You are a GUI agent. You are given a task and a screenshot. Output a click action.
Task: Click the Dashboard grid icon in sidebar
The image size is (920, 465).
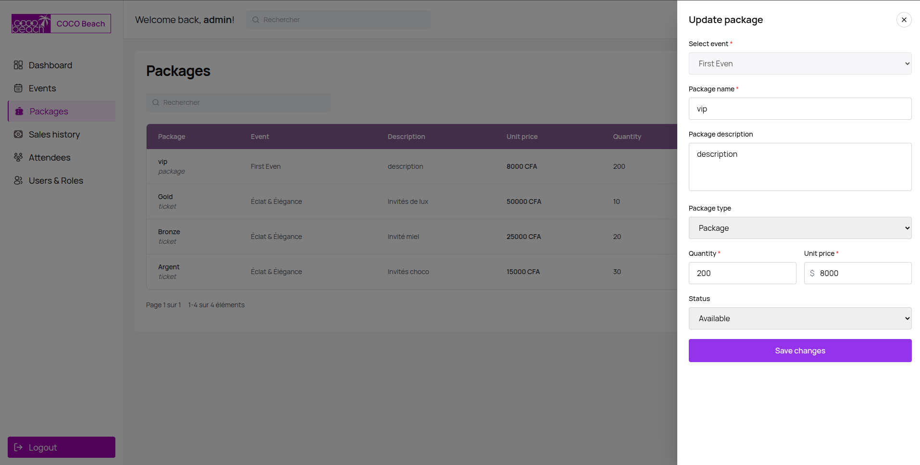pyautogui.click(x=18, y=65)
